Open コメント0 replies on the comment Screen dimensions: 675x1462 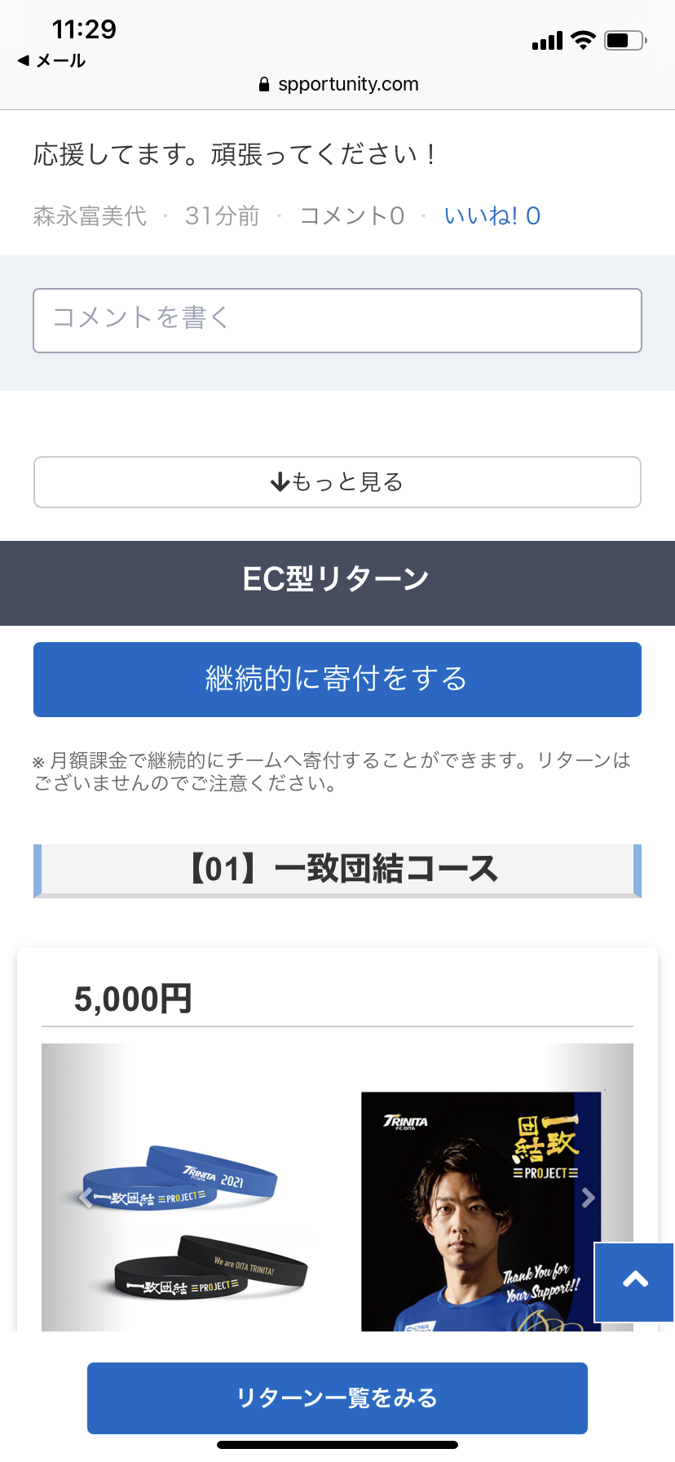point(351,215)
